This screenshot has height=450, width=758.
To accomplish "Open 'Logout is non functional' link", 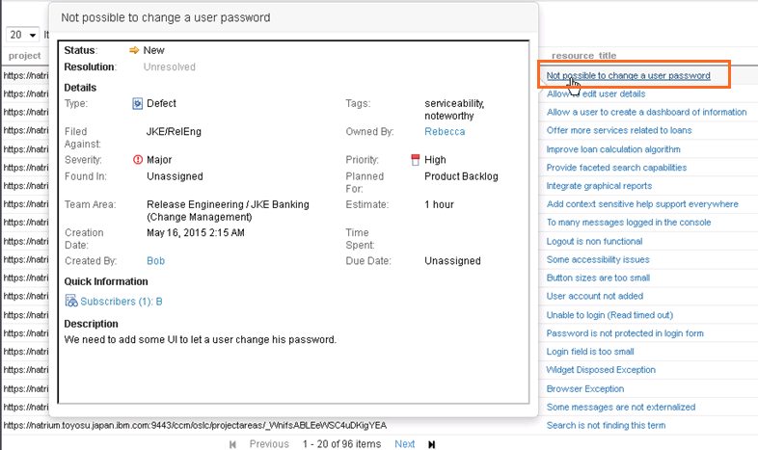I will pyautogui.click(x=594, y=241).
